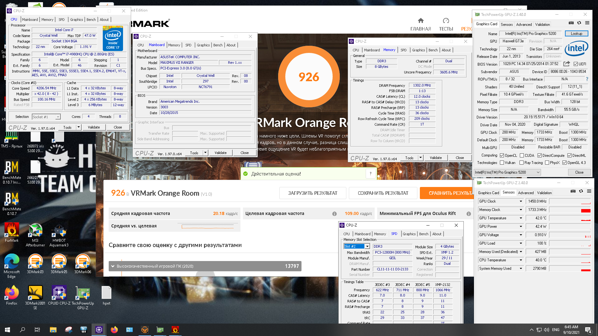Image resolution: width=598 pixels, height=336 pixels.
Task: Toggle DirectML checkbox in GPU-Z
Action: (x=569, y=156)
